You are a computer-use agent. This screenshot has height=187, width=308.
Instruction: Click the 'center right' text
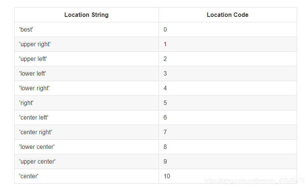coord(36,132)
